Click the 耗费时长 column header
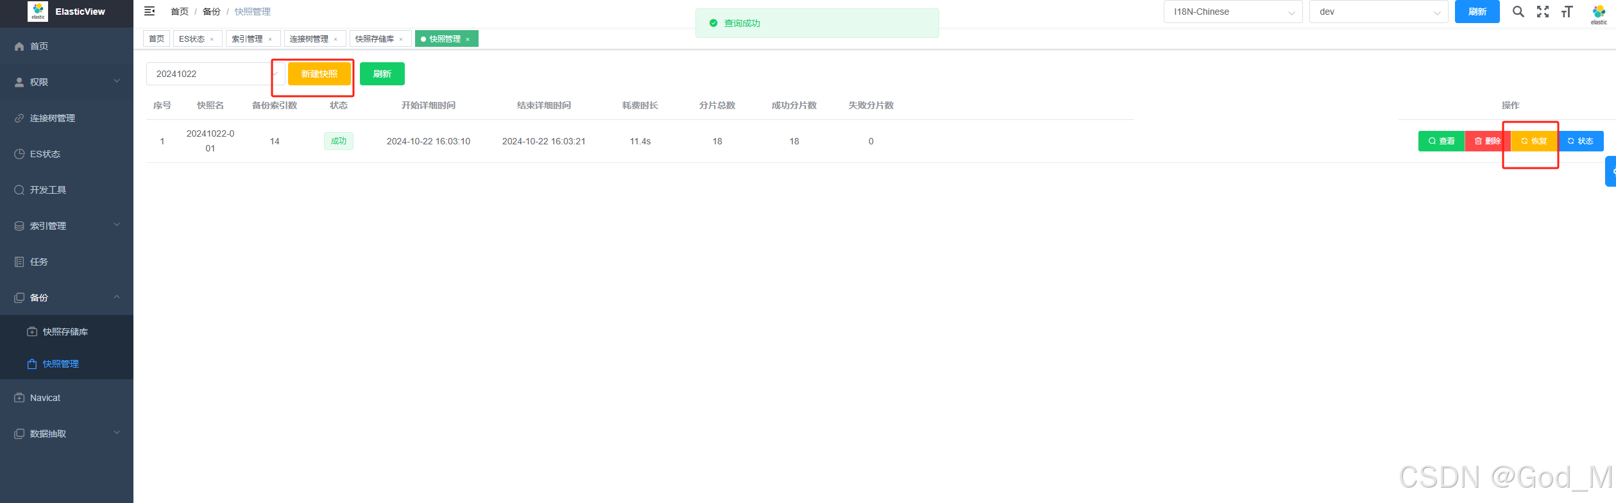 coord(640,105)
